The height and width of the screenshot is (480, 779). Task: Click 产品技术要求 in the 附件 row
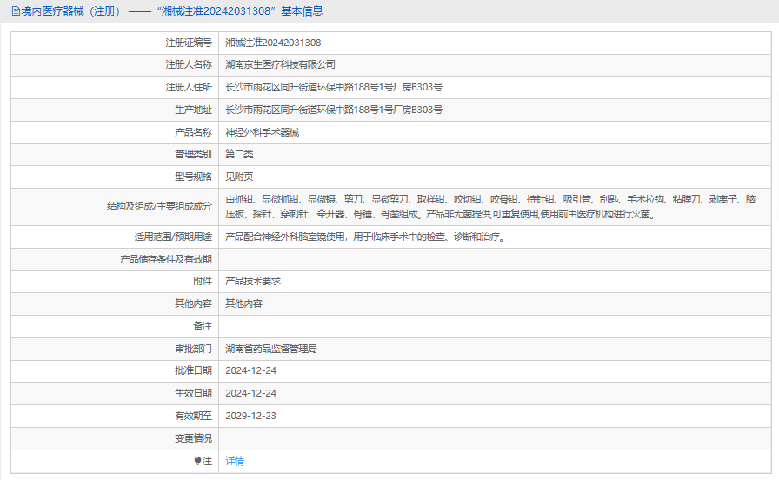[253, 281]
